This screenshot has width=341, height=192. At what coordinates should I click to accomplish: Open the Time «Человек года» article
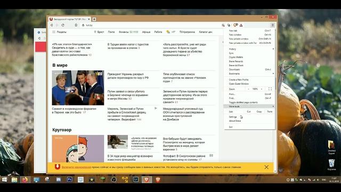(185, 78)
